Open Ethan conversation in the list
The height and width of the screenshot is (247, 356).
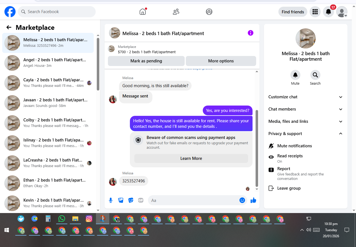(x=48, y=183)
